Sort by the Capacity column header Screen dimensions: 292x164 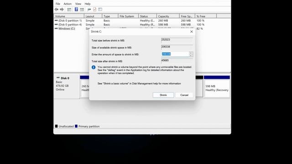pyautogui.click(x=168, y=16)
